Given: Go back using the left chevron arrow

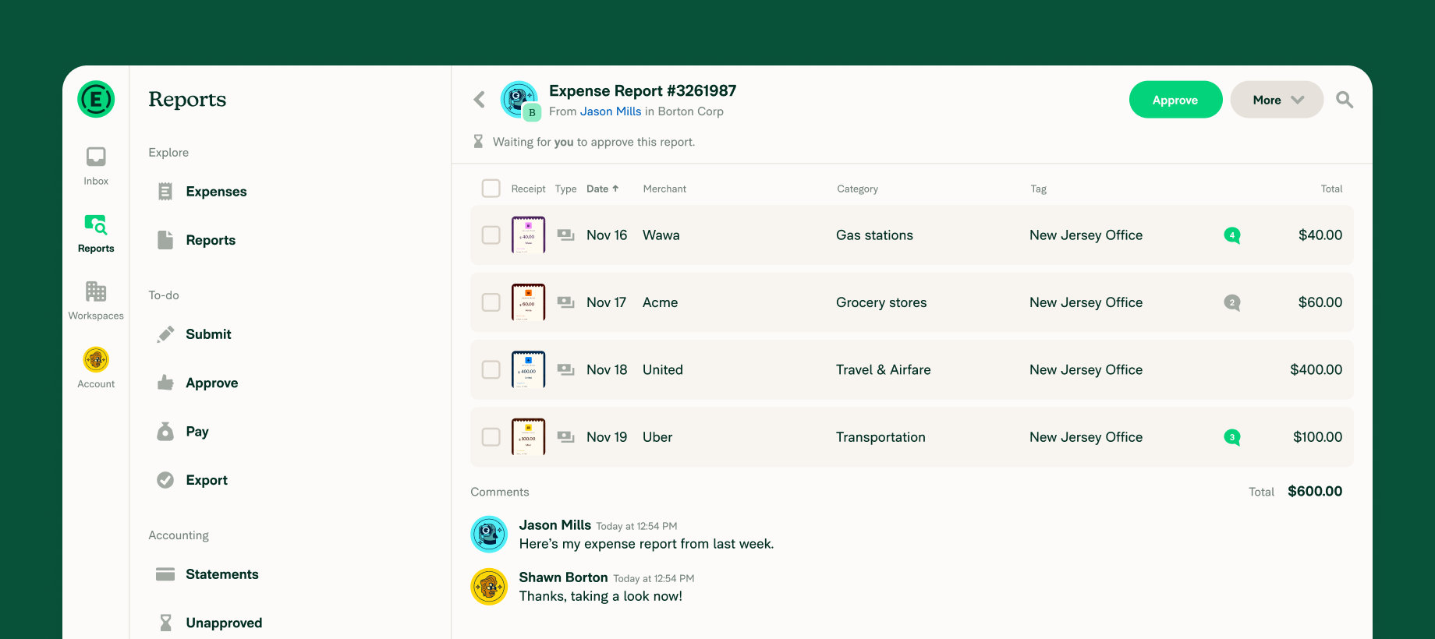Looking at the screenshot, I should (480, 100).
